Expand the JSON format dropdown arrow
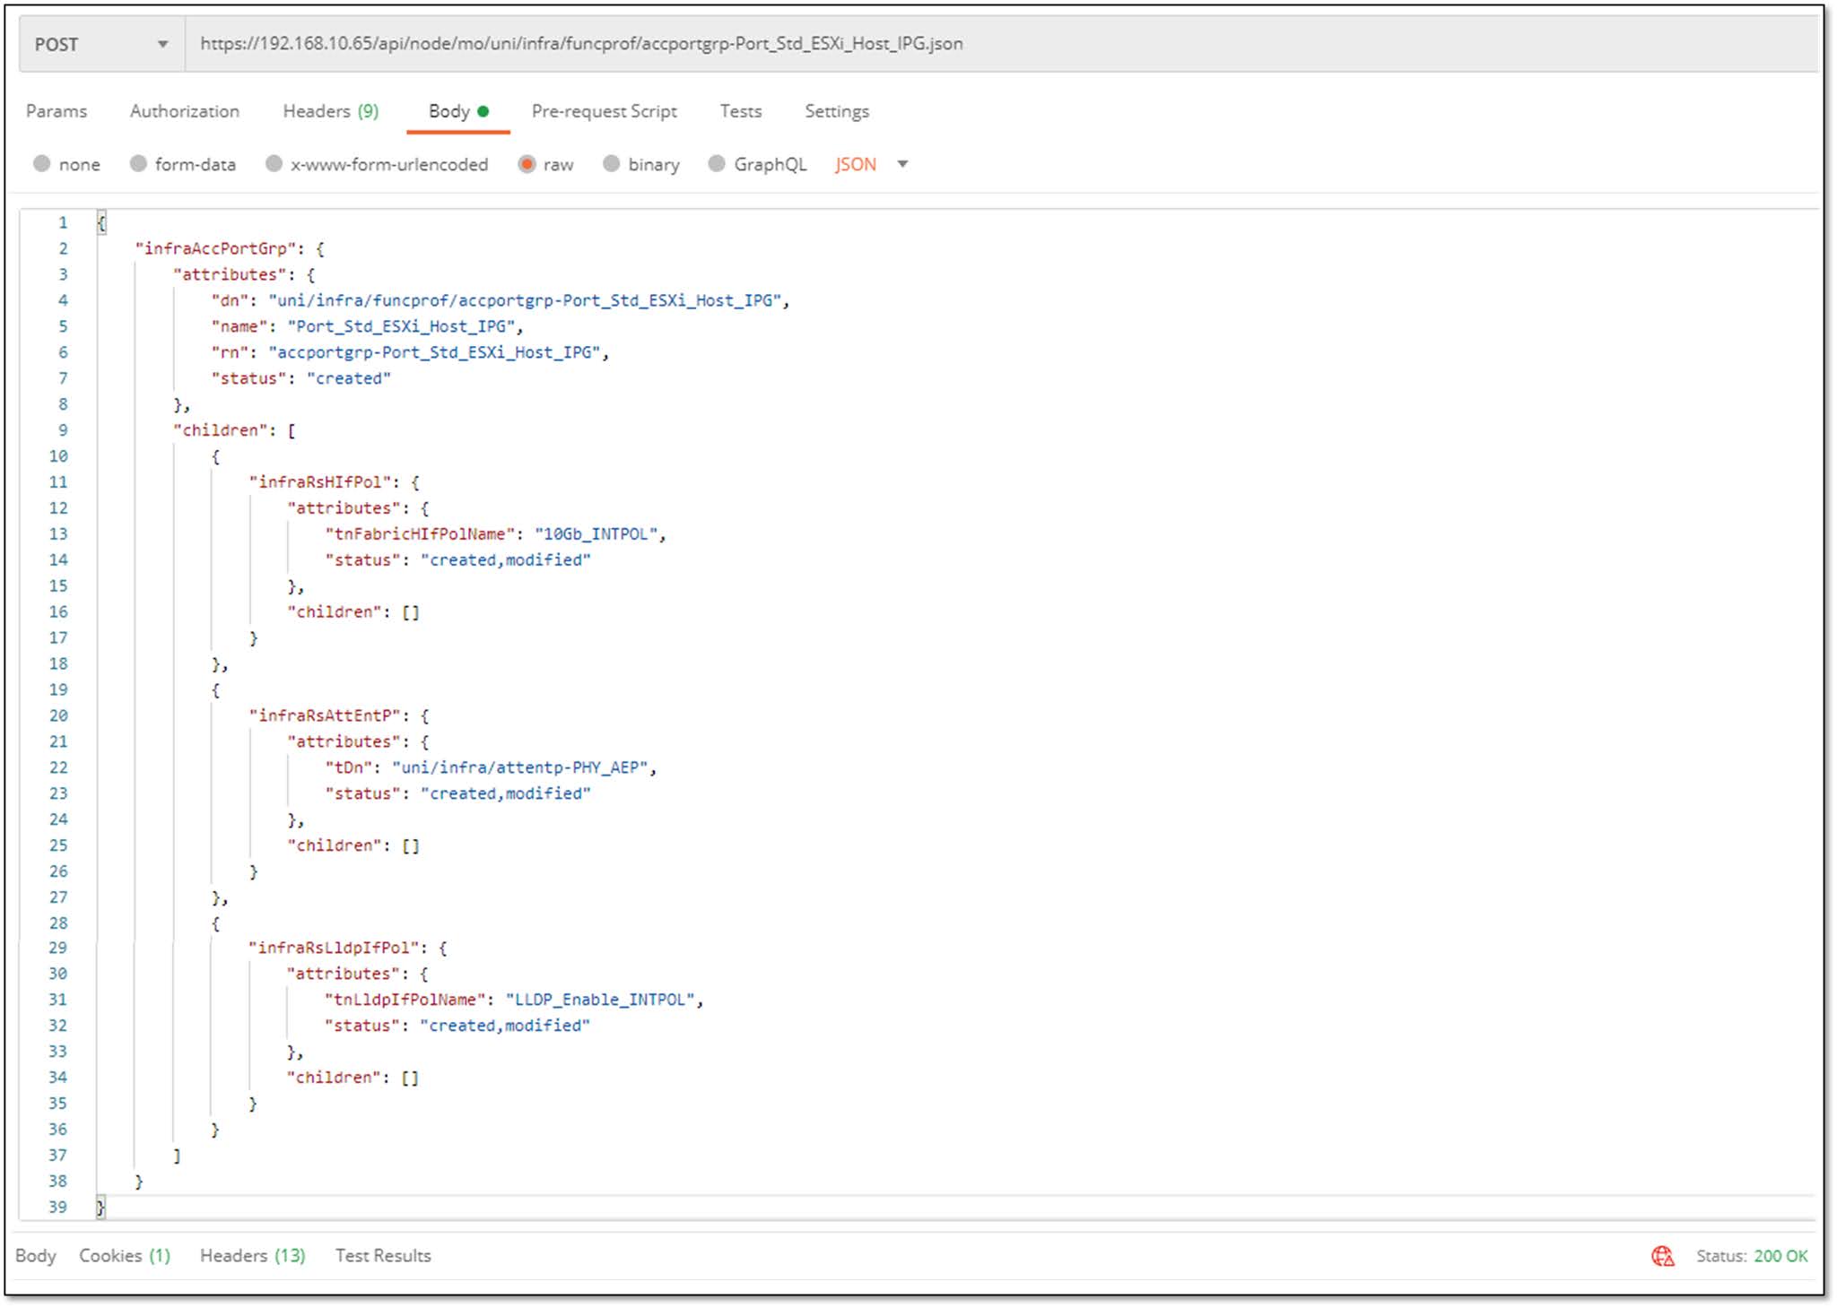The image size is (1837, 1308). pyautogui.click(x=903, y=164)
